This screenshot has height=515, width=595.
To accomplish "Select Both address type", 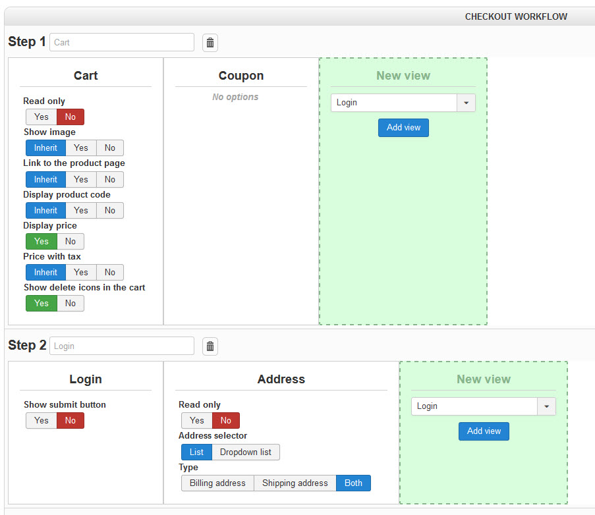I will pos(353,483).
